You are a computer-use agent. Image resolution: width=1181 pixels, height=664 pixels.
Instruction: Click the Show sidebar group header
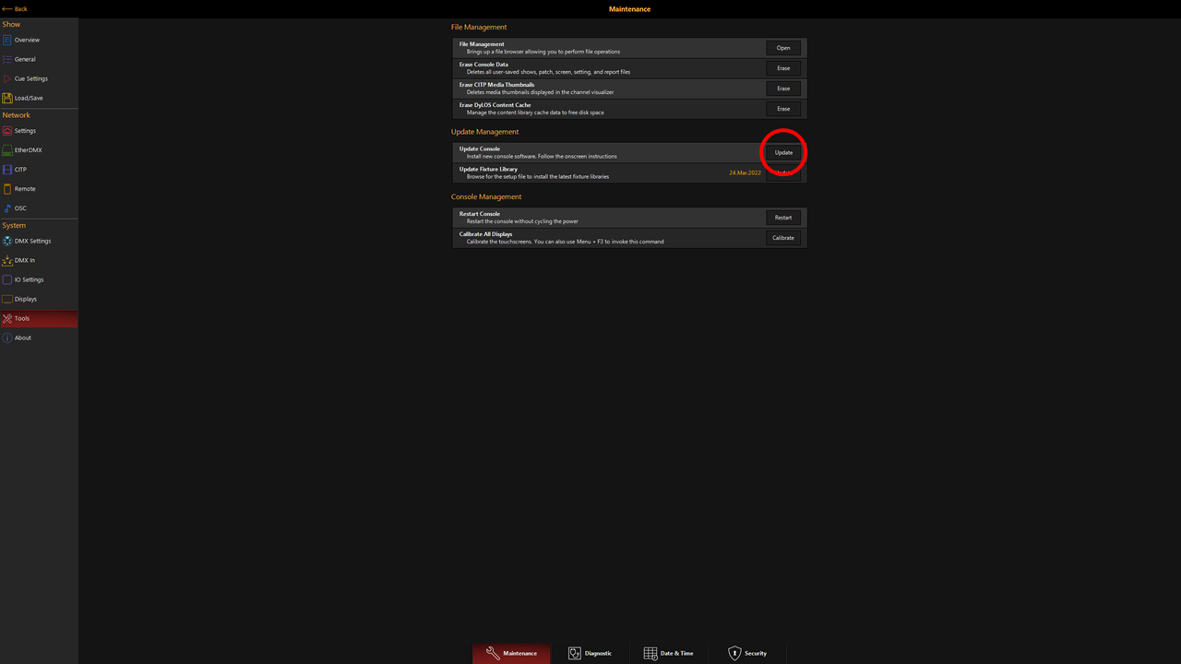(x=11, y=25)
